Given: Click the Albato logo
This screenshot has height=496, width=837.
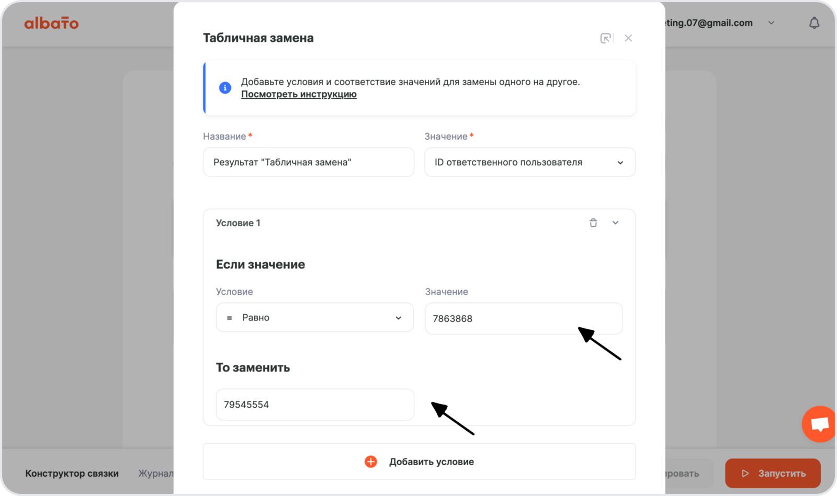Looking at the screenshot, I should click(51, 23).
